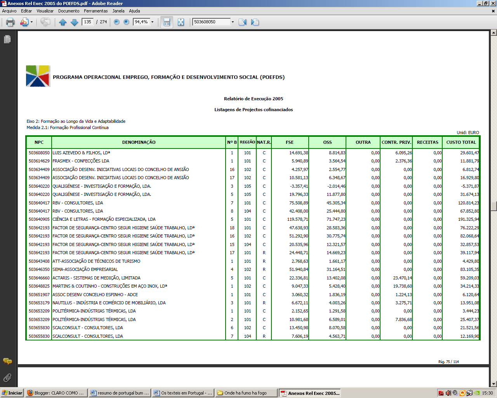This screenshot has height=398, width=497.
Task: Click 'SEMA-ASSOCIAÇÃO EMPRESARIAL' in the table
Action: (x=85, y=269)
